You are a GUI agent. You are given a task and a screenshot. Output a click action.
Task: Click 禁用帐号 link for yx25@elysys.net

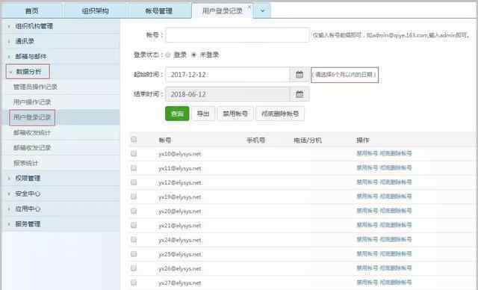367,253
